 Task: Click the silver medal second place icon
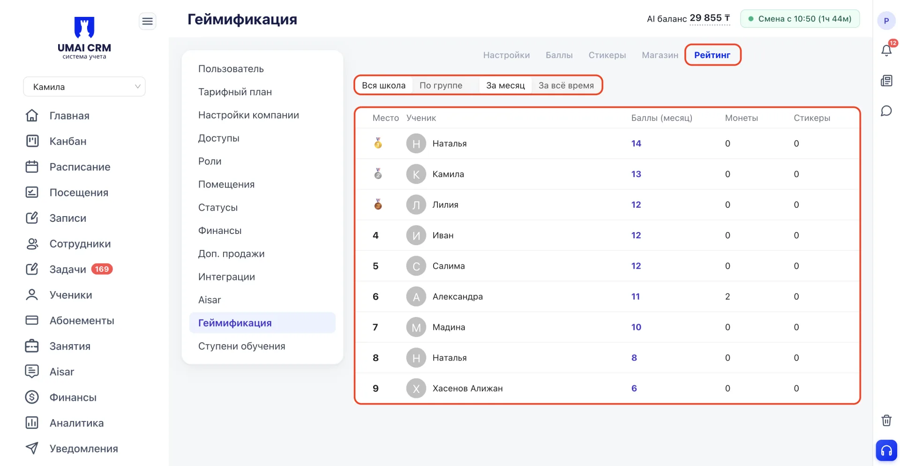(x=378, y=174)
